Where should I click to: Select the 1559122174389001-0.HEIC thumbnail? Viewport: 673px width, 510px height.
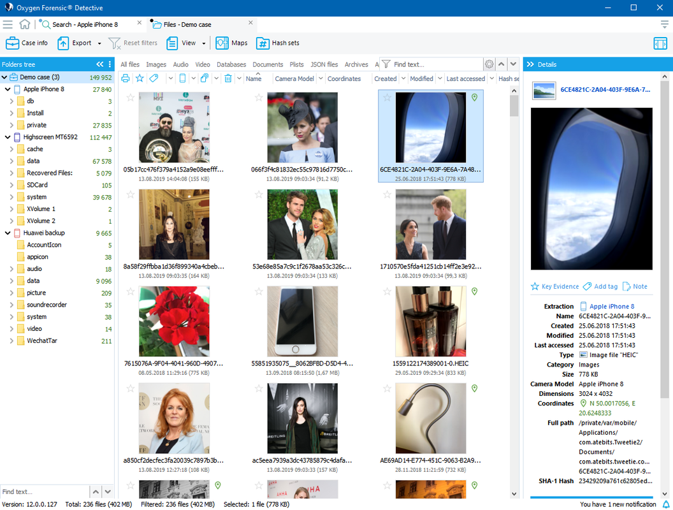[430, 321]
